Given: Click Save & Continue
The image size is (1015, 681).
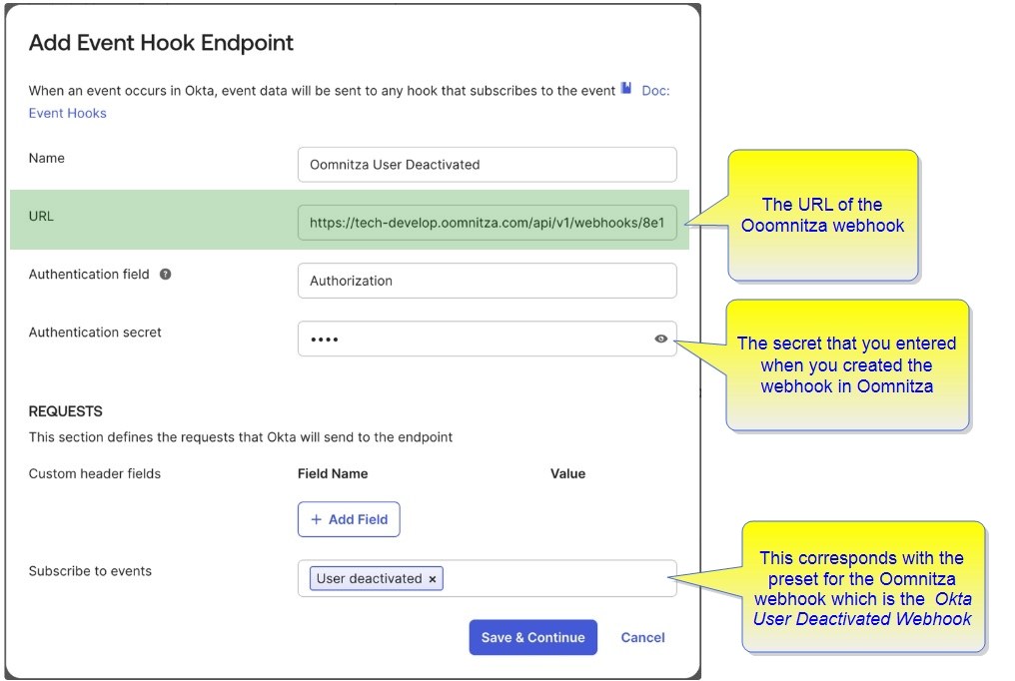Looking at the screenshot, I should 532,638.
